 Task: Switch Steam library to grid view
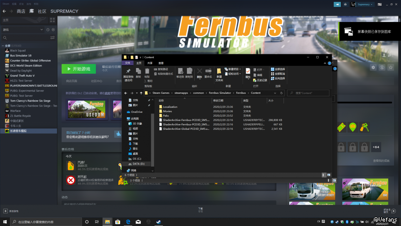pos(52,20)
